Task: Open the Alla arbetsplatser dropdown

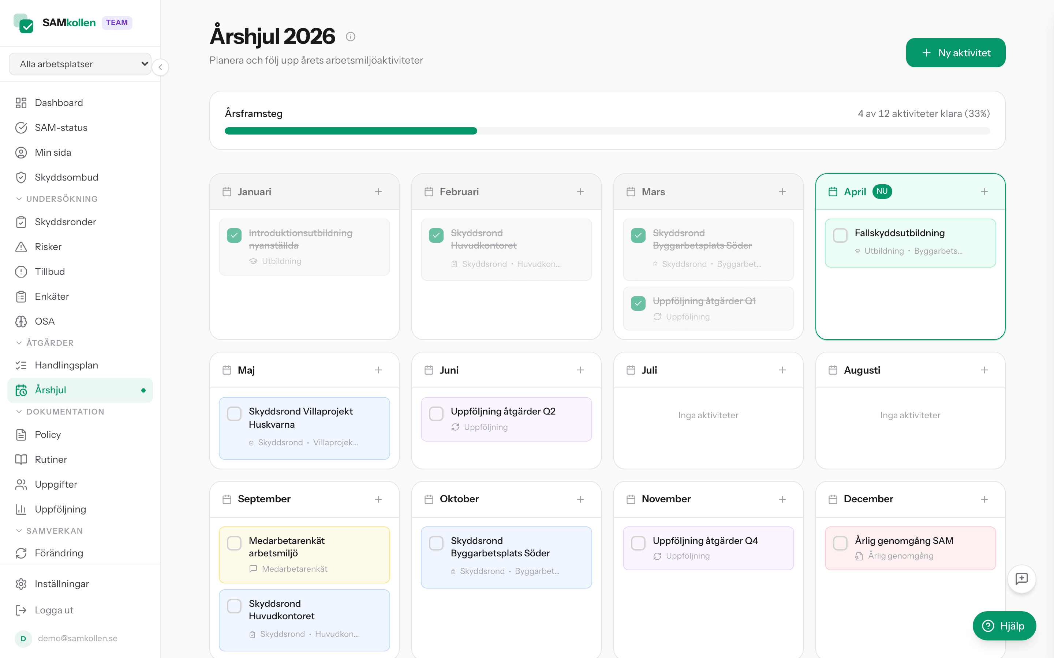Action: pos(80,64)
